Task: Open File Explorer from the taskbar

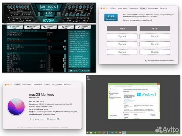Action: pos(91,133)
